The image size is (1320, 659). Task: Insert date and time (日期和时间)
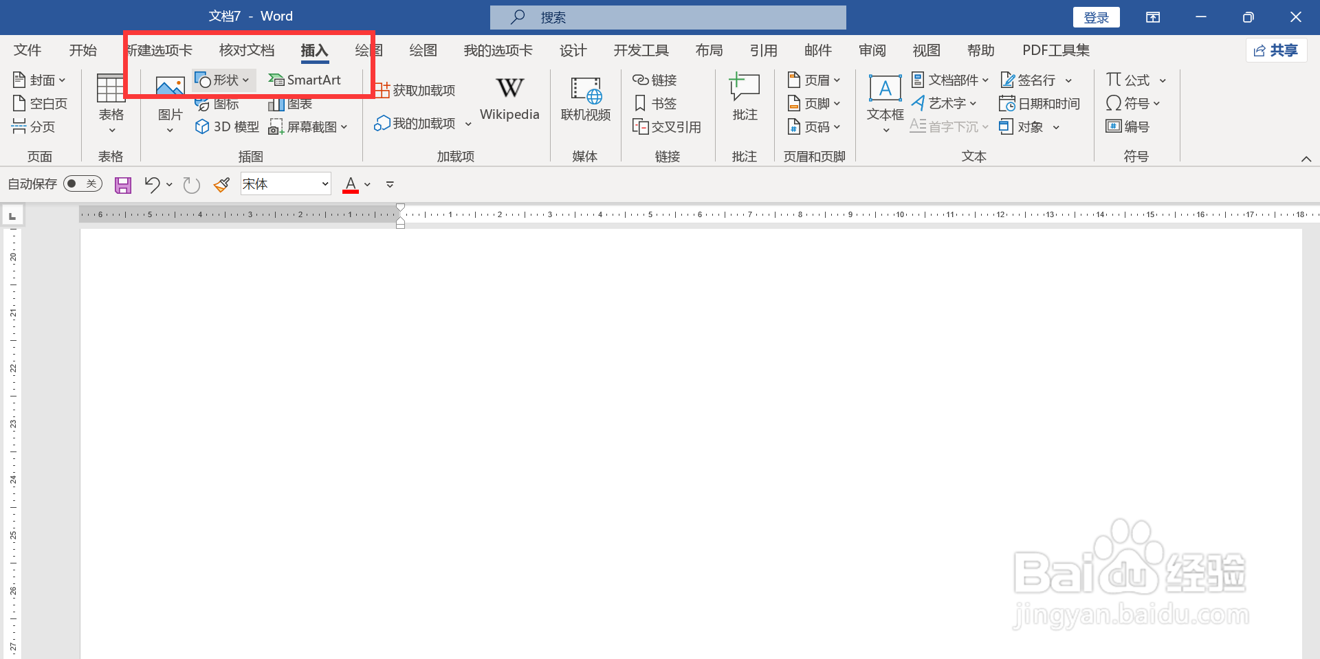tap(1039, 104)
